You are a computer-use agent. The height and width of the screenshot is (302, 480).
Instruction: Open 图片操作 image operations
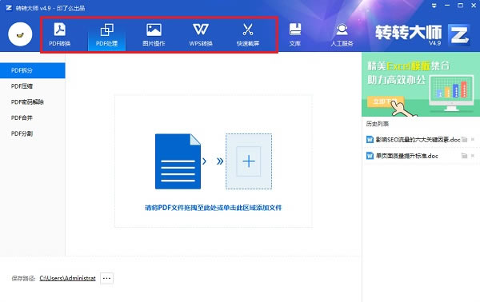(154, 35)
